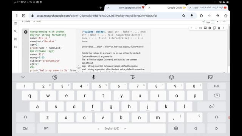Tap the Ctrl key
Viewport: 242px width, 136px height.
pos(25,128)
